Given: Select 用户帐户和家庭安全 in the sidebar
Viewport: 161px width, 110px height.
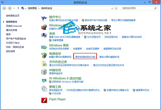Looking at the screenshot, I should pyautogui.click(x=16, y=39).
